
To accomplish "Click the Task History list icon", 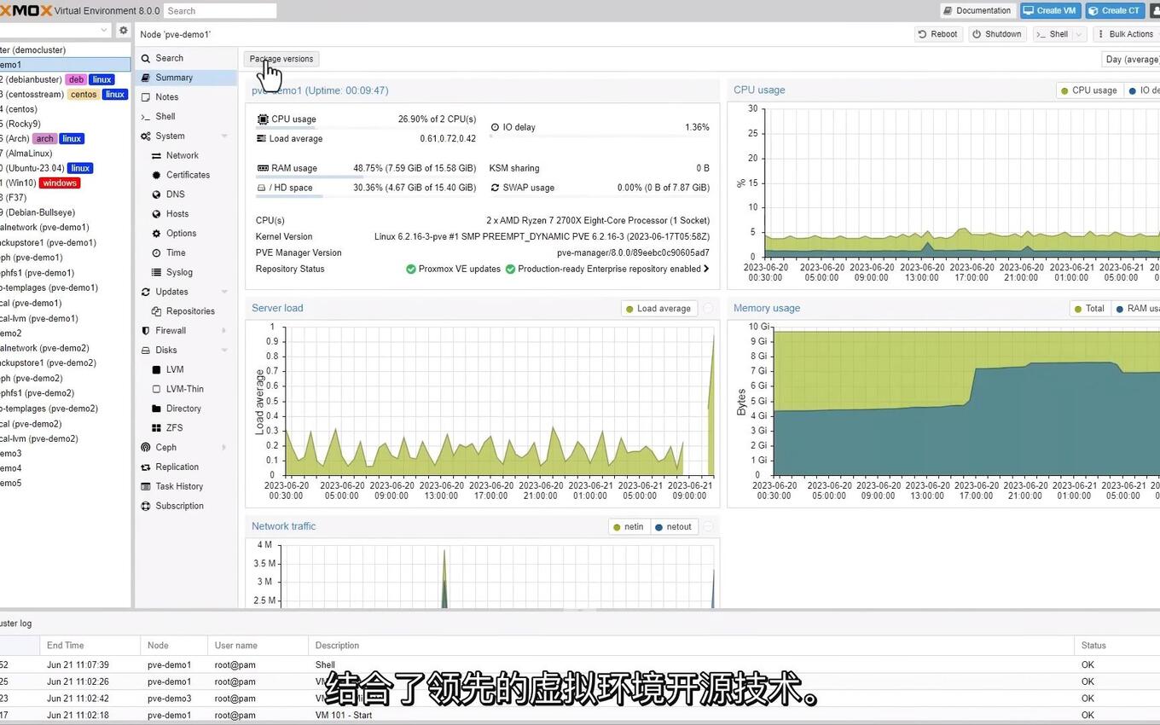I will click(x=147, y=487).
